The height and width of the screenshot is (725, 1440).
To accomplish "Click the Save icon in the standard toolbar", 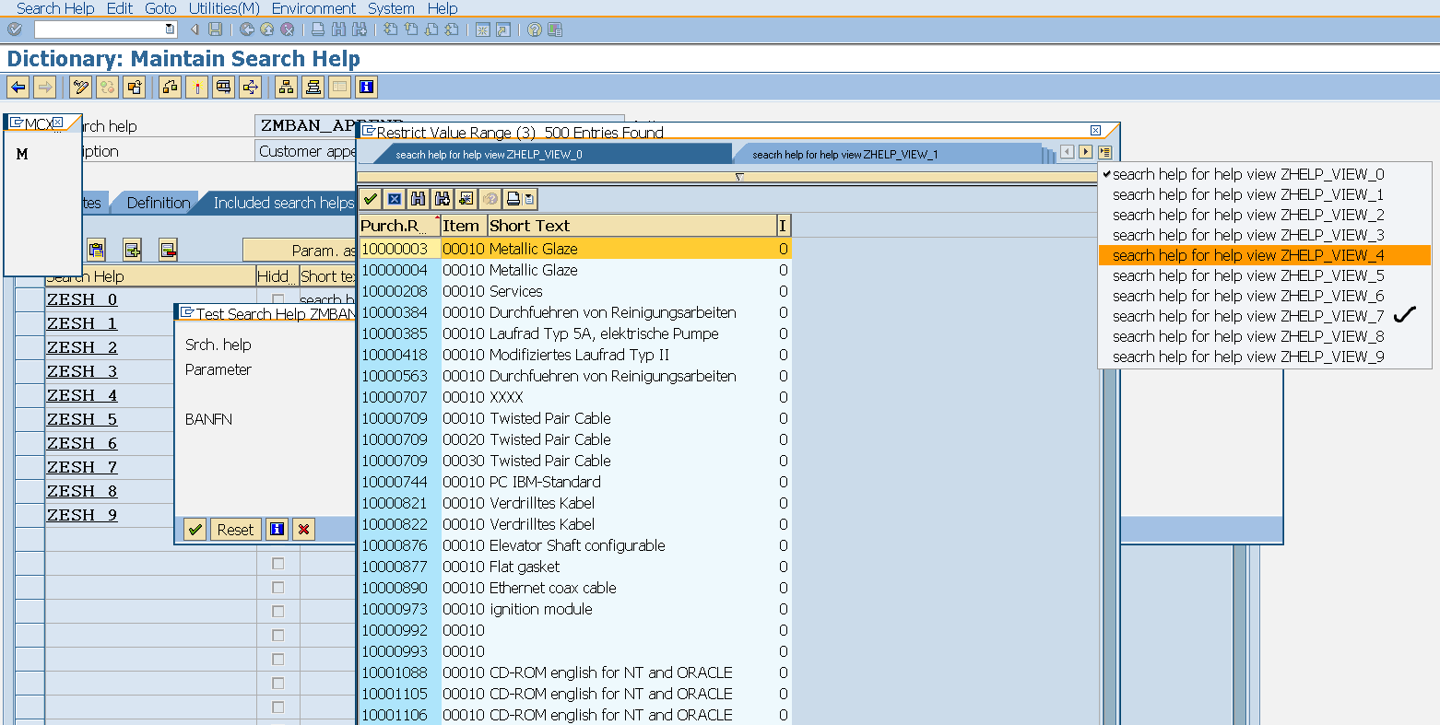I will tap(215, 29).
